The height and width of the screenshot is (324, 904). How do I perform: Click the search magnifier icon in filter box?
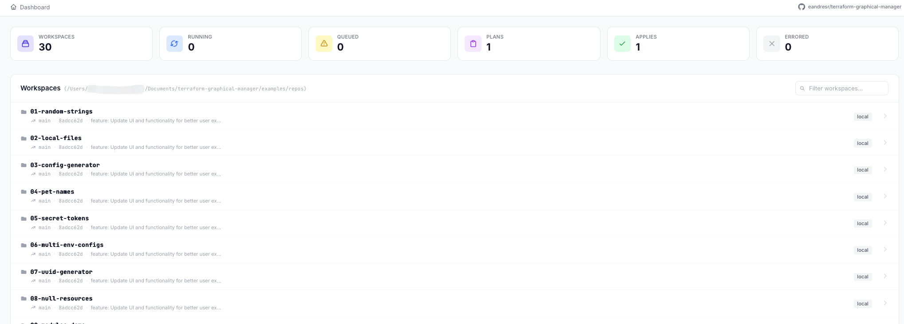click(x=802, y=89)
